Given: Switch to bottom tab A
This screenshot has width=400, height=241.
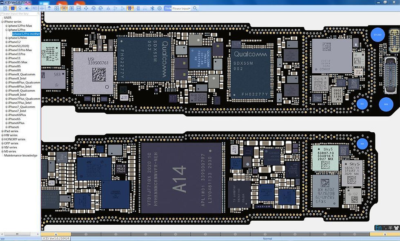Looking at the screenshot, I should point(56,234).
